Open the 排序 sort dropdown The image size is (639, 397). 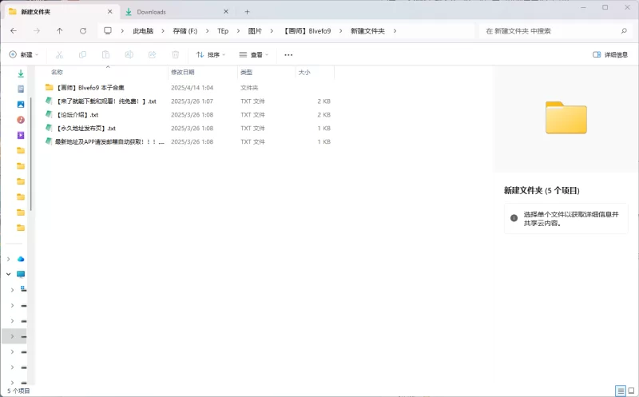211,54
